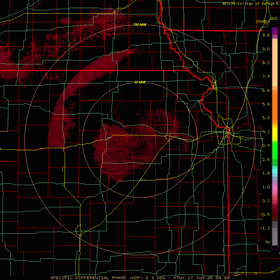Click the 9.0 scale value

(x=266, y=49)
